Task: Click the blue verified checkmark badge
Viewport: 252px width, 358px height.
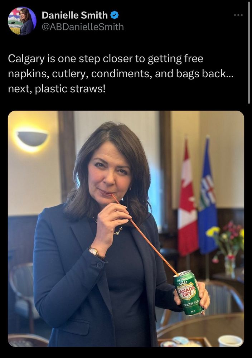Action: click(x=114, y=15)
